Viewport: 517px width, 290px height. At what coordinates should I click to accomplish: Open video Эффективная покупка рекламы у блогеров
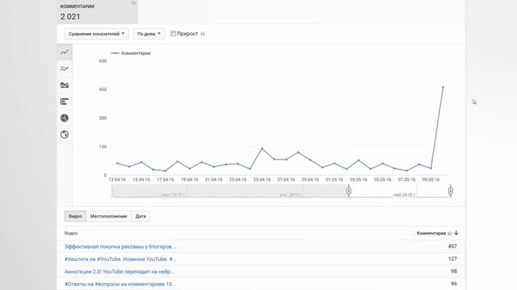(120, 246)
